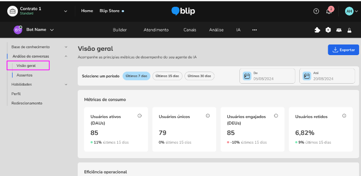The height and width of the screenshot is (176, 361).
Task: Click the Eficiência operacional heading
Action: (x=105, y=172)
